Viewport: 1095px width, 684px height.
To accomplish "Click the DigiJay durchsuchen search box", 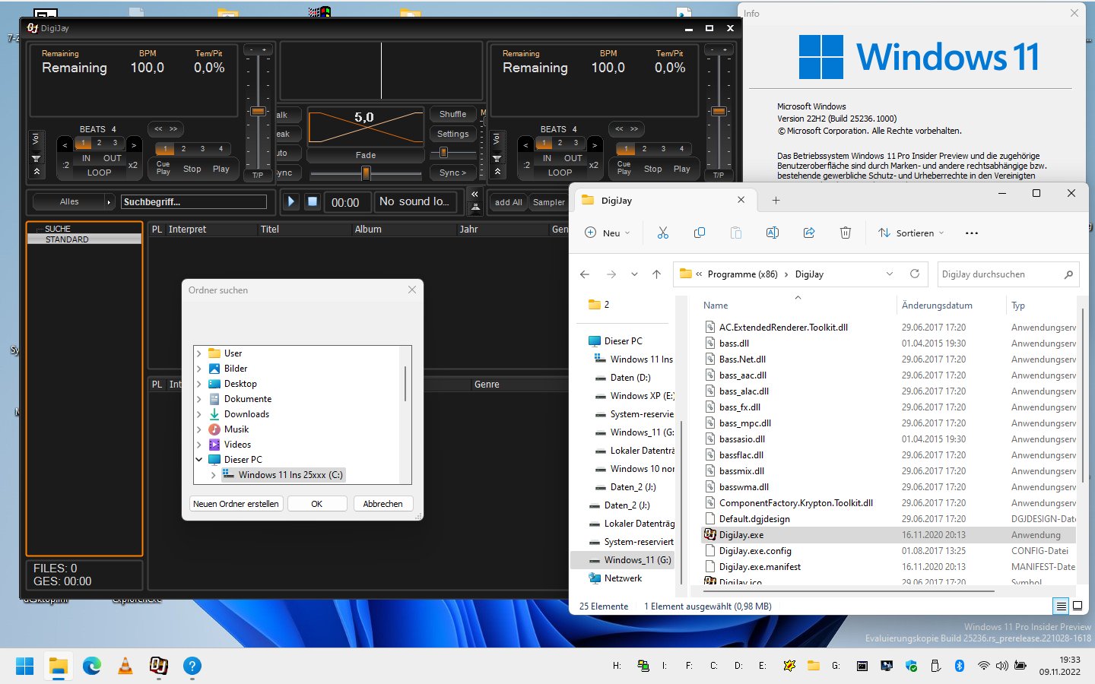I will pos(1008,274).
